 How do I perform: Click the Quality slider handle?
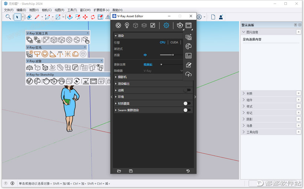tap(173, 55)
